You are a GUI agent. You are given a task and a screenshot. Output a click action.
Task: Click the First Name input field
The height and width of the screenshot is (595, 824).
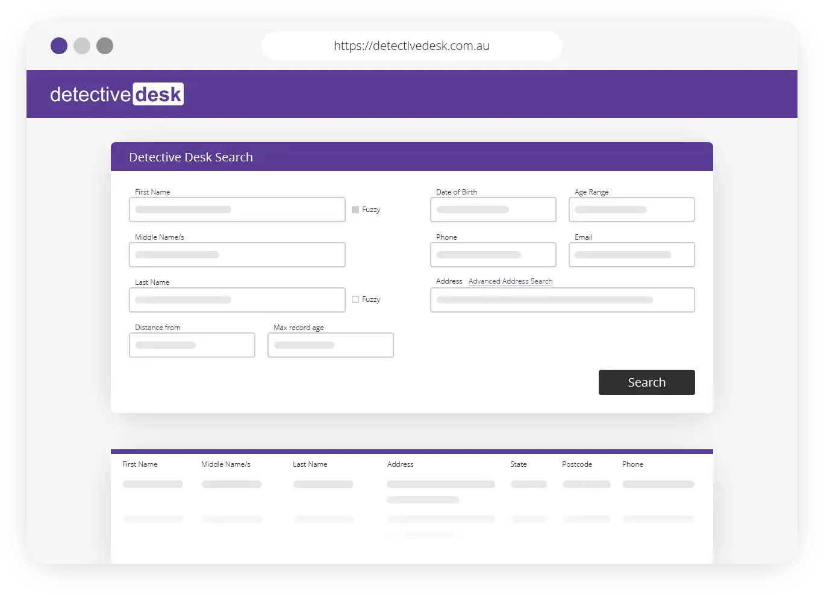[x=237, y=210]
